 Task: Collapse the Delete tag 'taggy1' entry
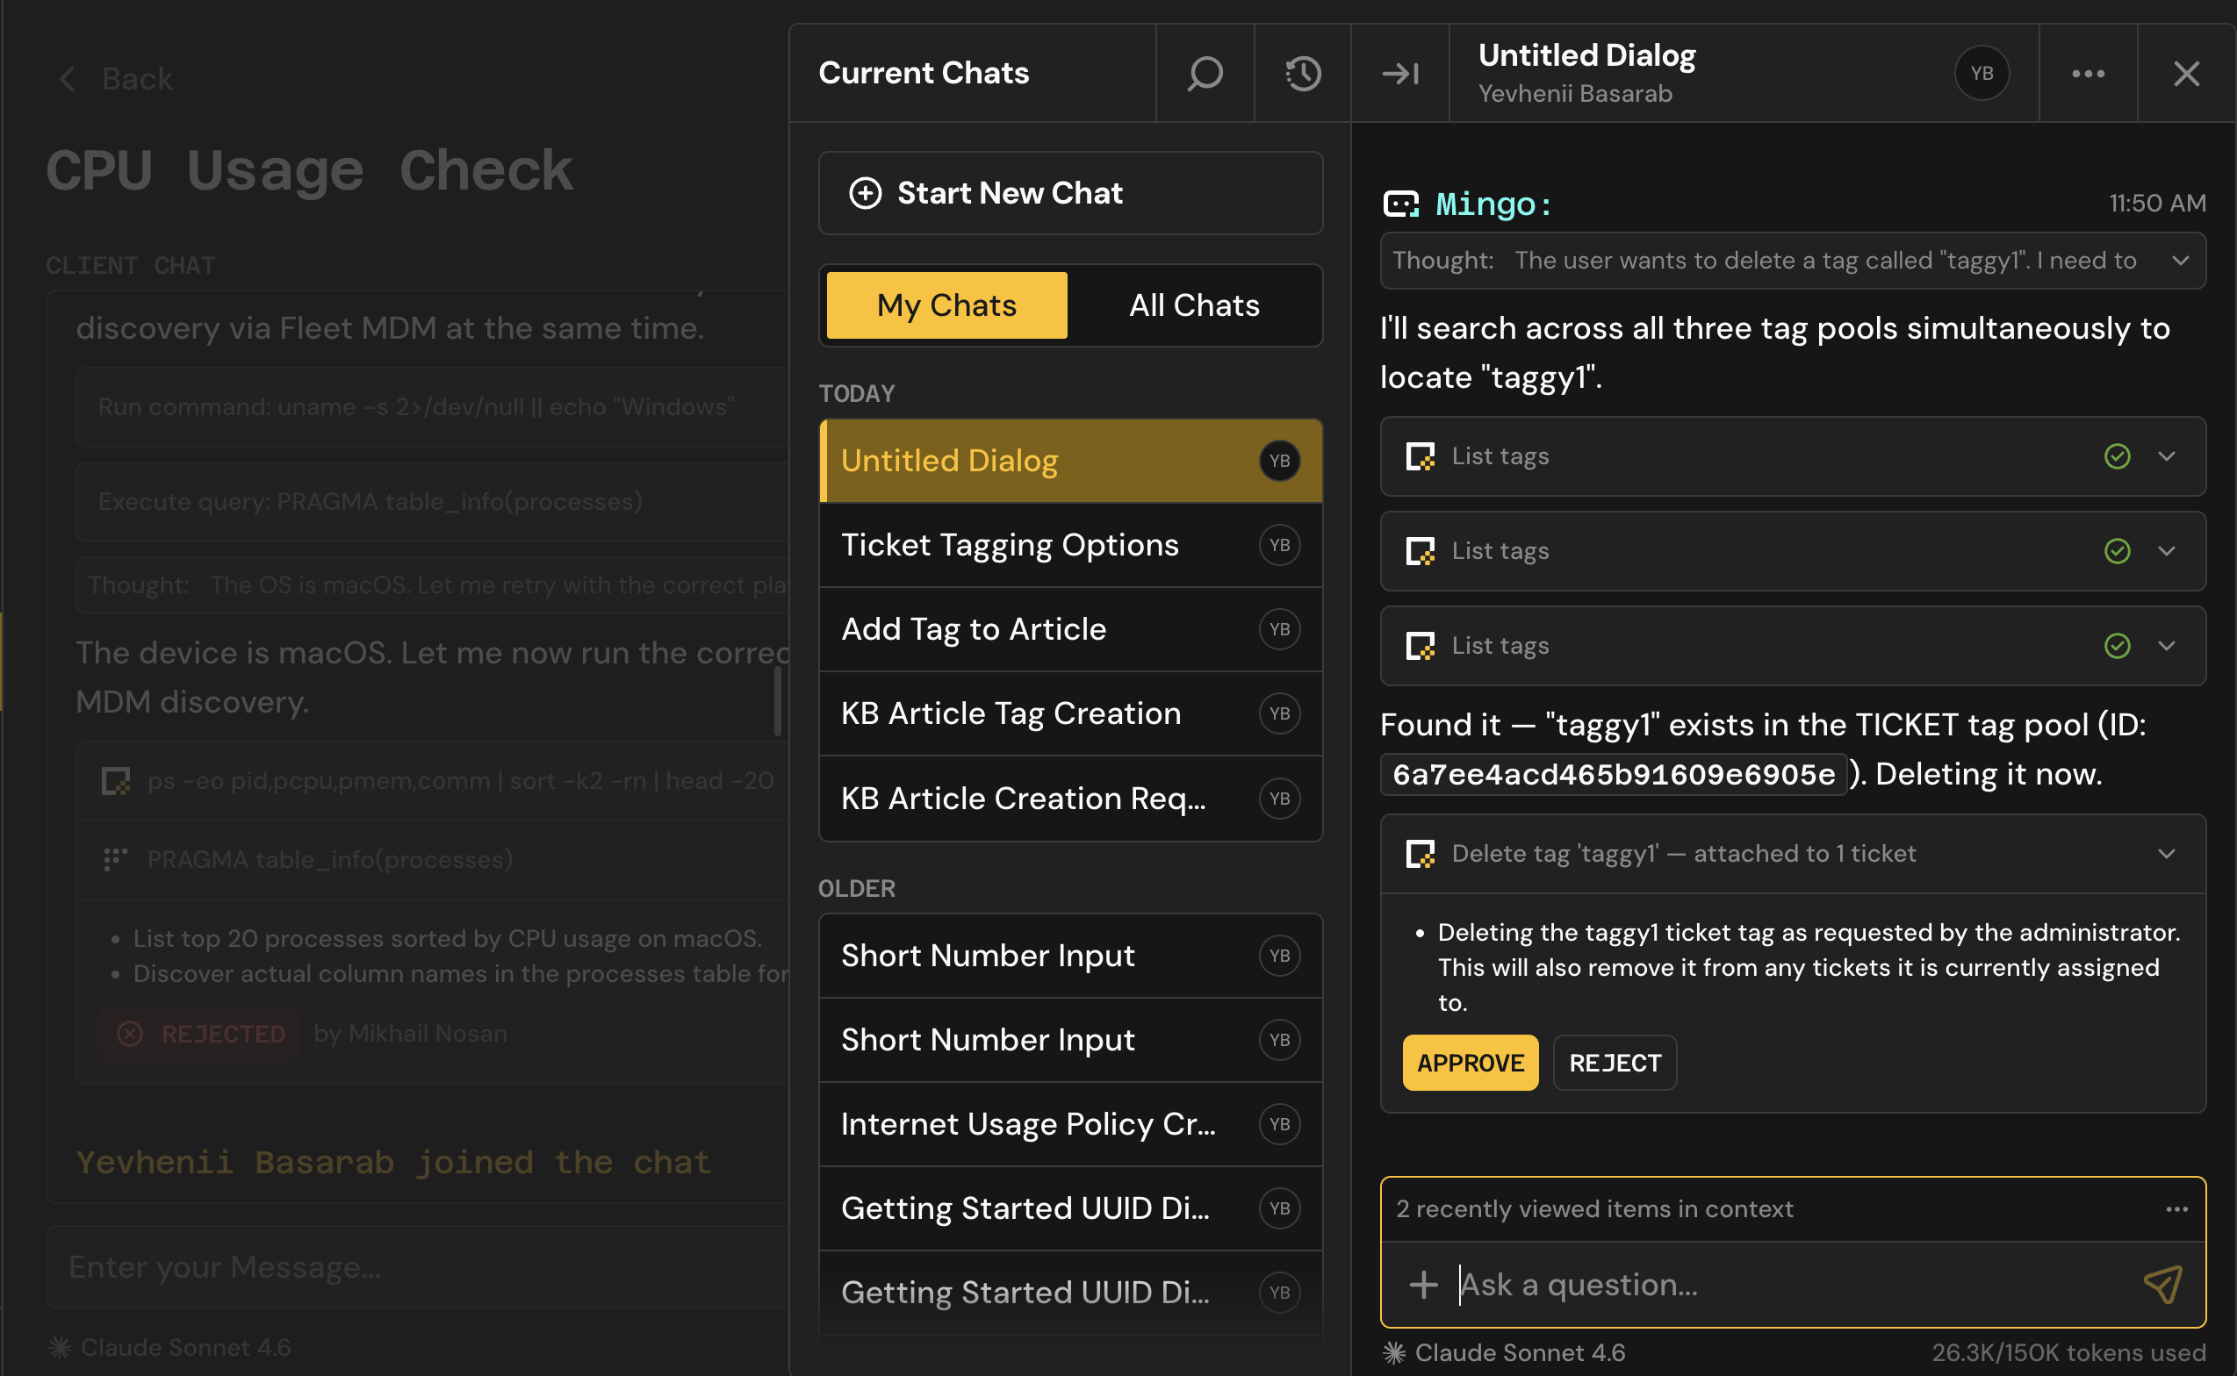pyautogui.click(x=2166, y=854)
